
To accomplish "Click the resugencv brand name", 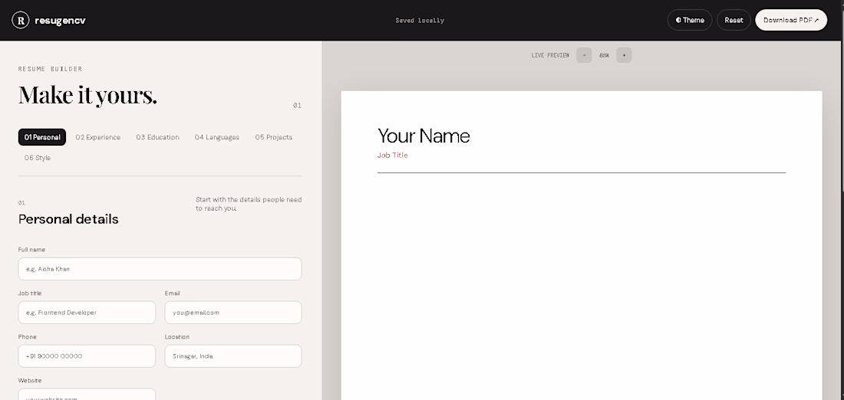I will tap(60, 21).
